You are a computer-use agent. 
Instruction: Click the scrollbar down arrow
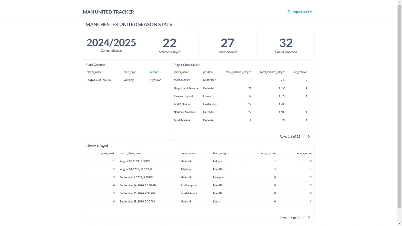400,224
